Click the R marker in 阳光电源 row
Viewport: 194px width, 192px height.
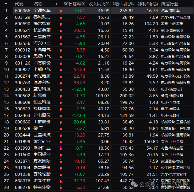[x=61, y=77]
